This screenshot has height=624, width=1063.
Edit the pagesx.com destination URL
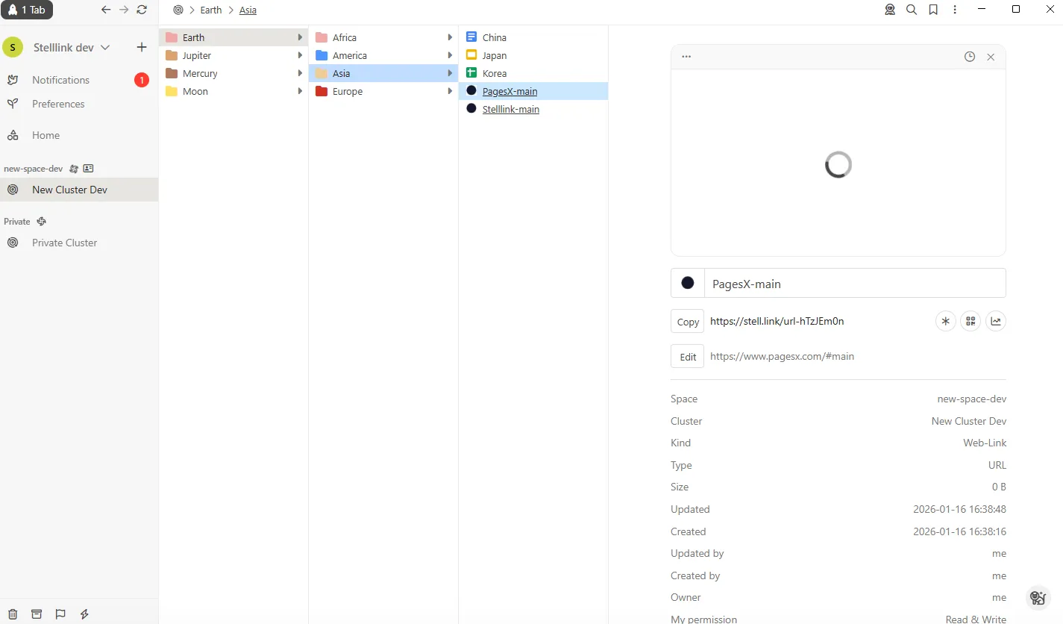687,356
